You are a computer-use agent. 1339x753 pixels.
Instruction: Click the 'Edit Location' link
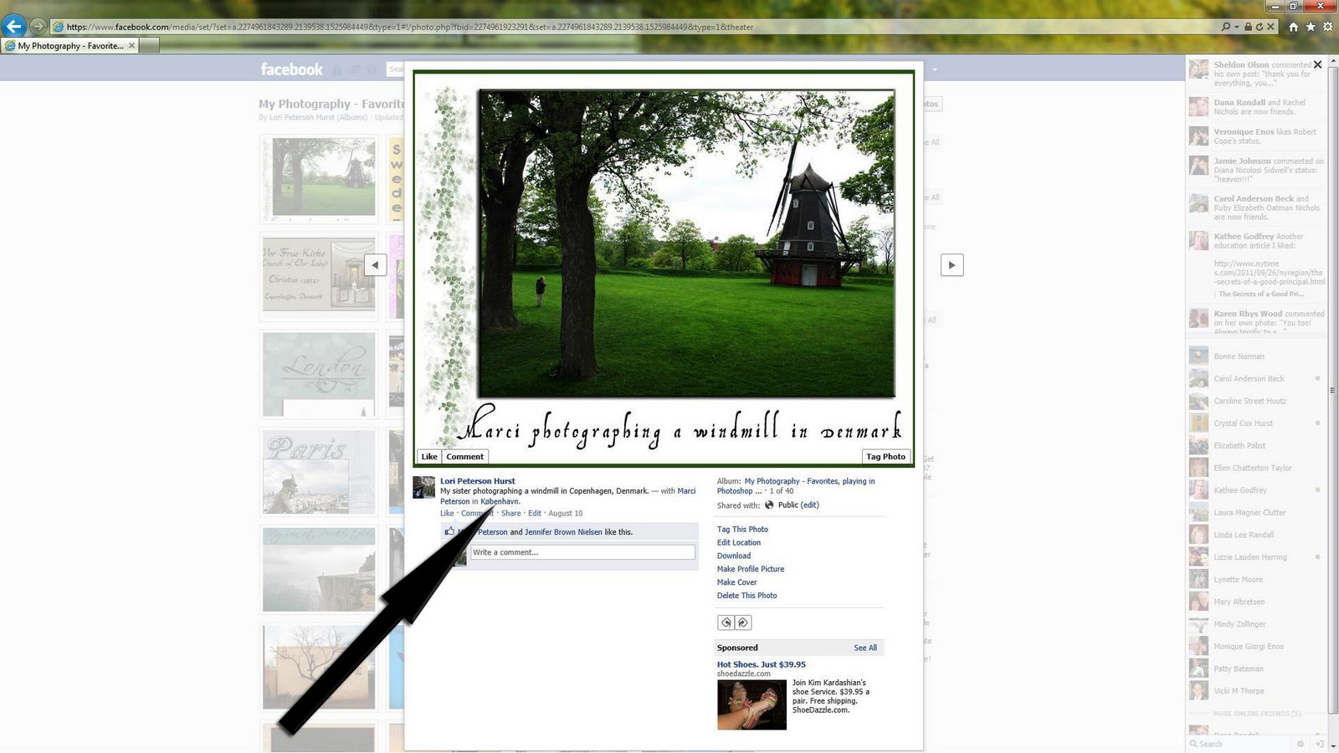pyautogui.click(x=738, y=543)
